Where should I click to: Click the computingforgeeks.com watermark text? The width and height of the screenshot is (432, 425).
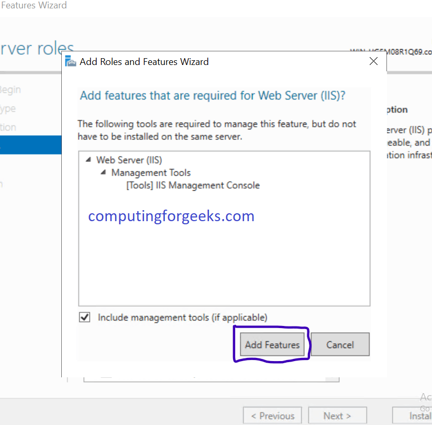pyautogui.click(x=171, y=216)
